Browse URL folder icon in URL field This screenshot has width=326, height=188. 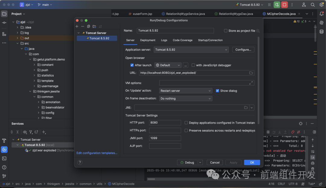coord(251,73)
